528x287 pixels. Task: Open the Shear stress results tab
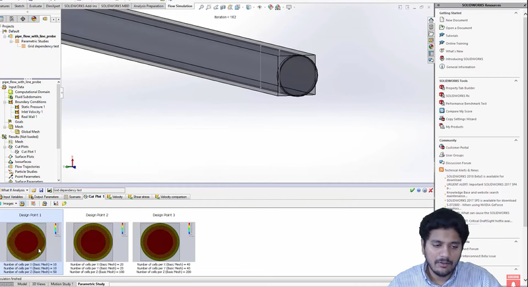[139, 197]
